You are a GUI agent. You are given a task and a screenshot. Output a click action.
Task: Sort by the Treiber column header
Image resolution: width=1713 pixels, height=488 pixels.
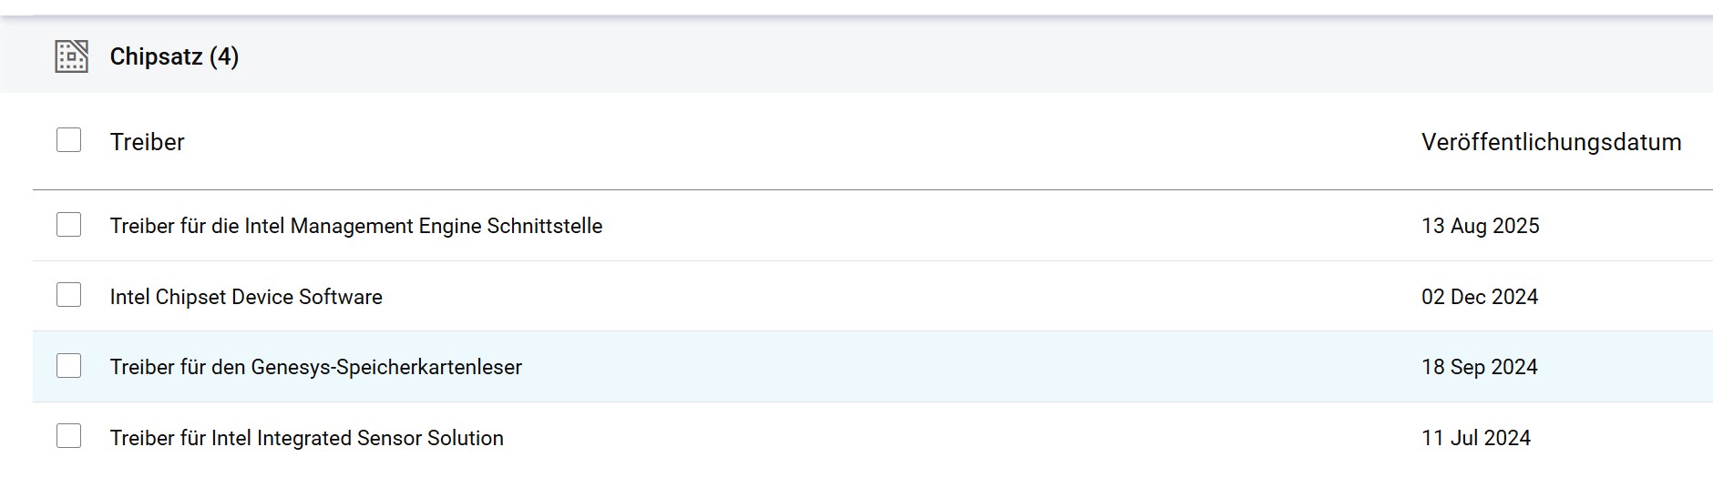147,142
